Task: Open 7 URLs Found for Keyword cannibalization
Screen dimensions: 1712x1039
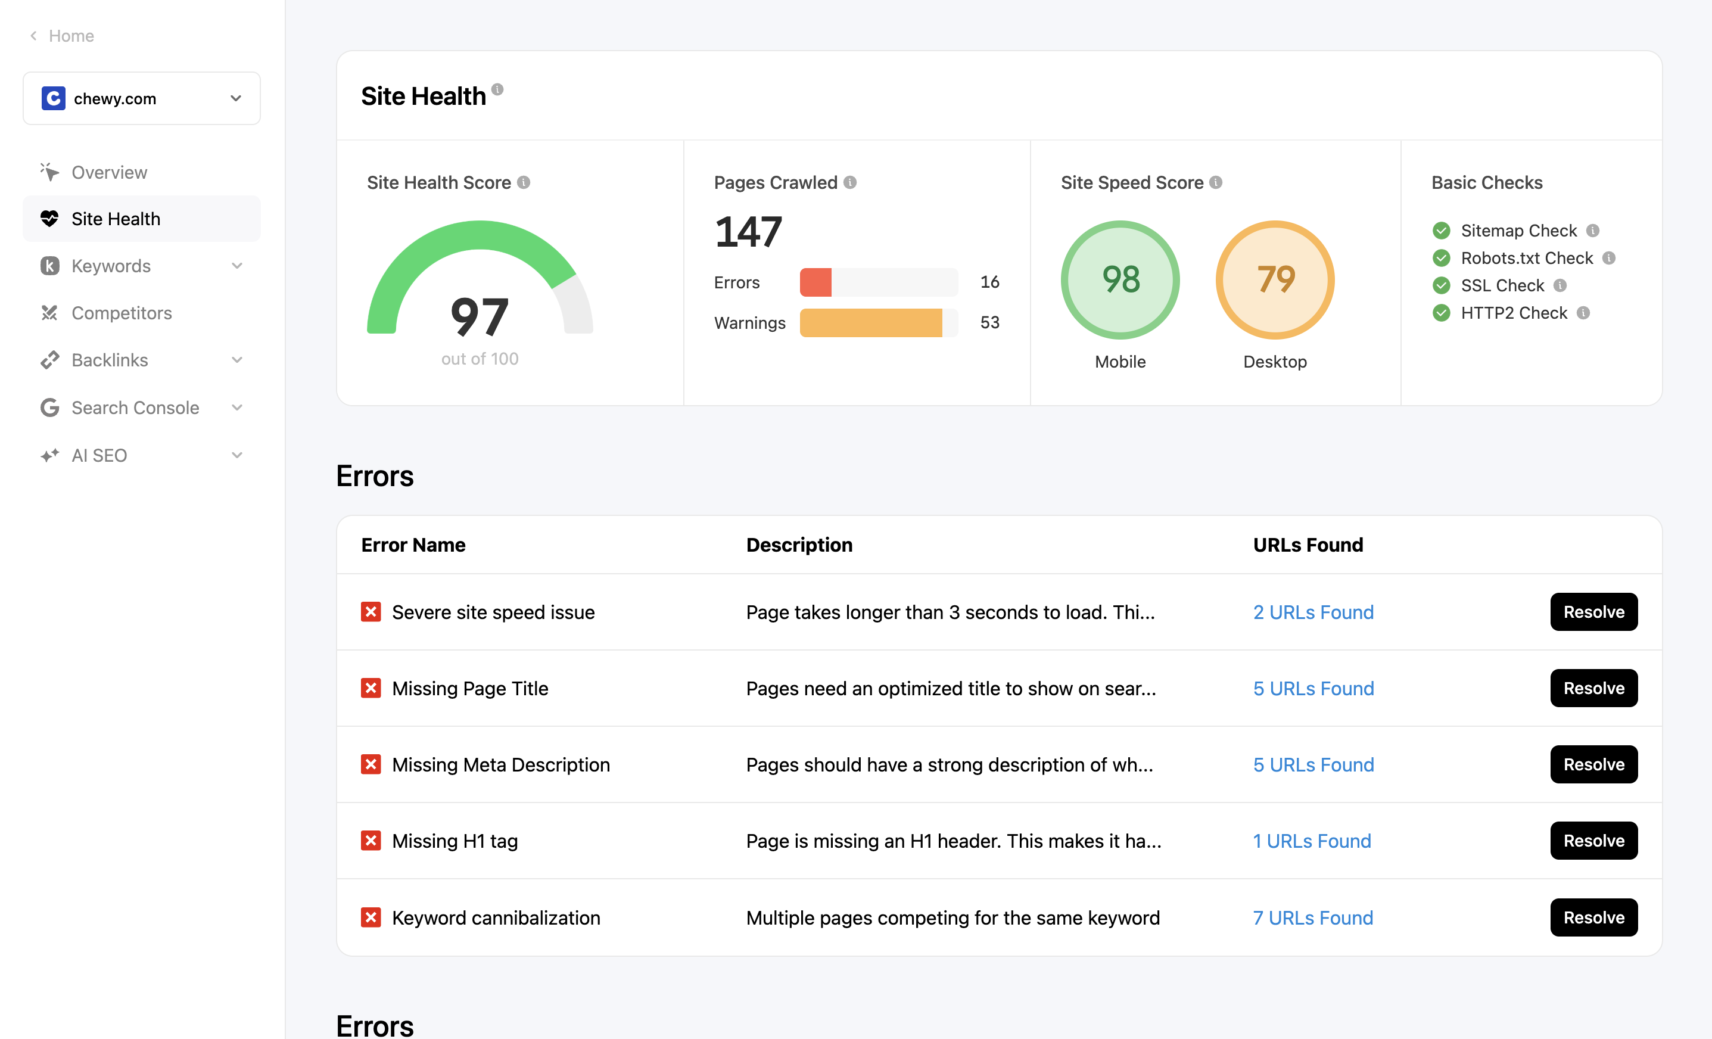Action: click(1312, 917)
